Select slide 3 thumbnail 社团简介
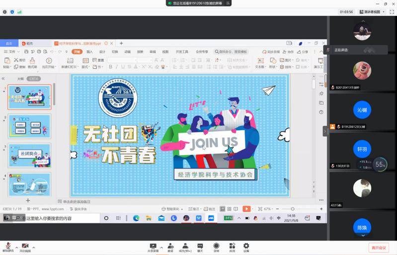 30,155
